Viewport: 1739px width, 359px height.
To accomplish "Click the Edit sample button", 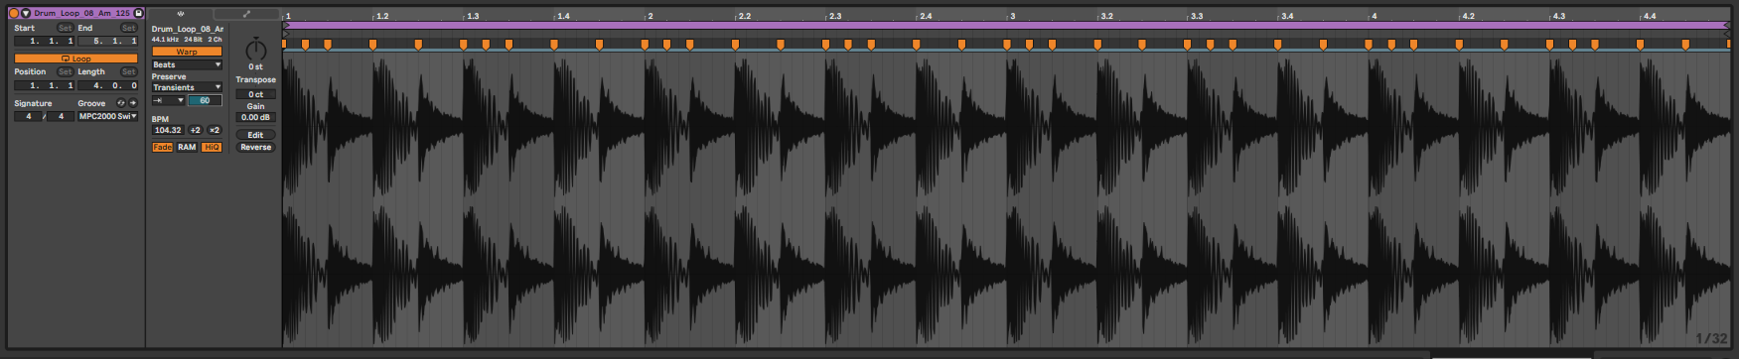I will pyautogui.click(x=255, y=135).
